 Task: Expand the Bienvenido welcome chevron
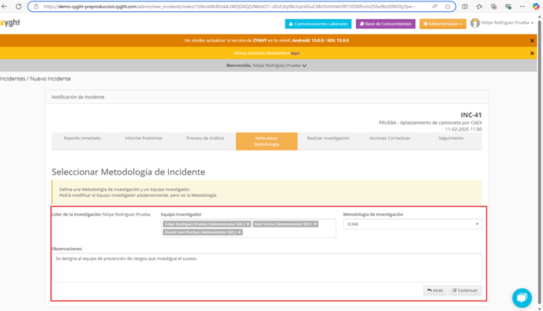click(x=305, y=65)
